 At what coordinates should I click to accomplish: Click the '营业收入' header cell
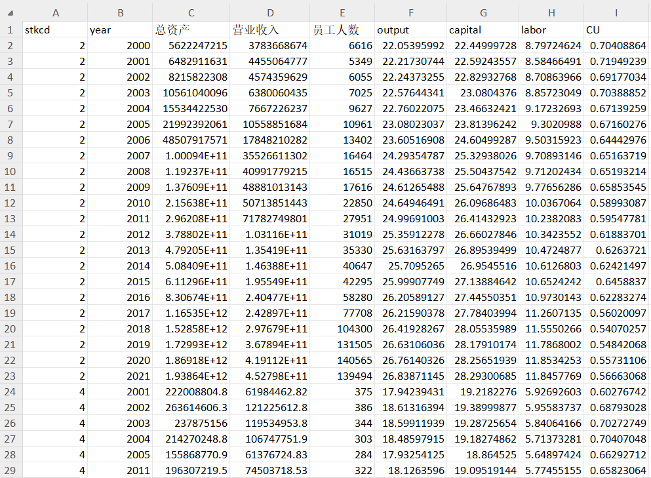[x=270, y=30]
